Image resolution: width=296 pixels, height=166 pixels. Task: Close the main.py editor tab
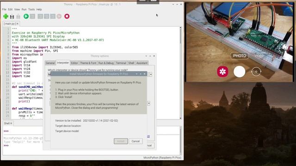click(18, 24)
